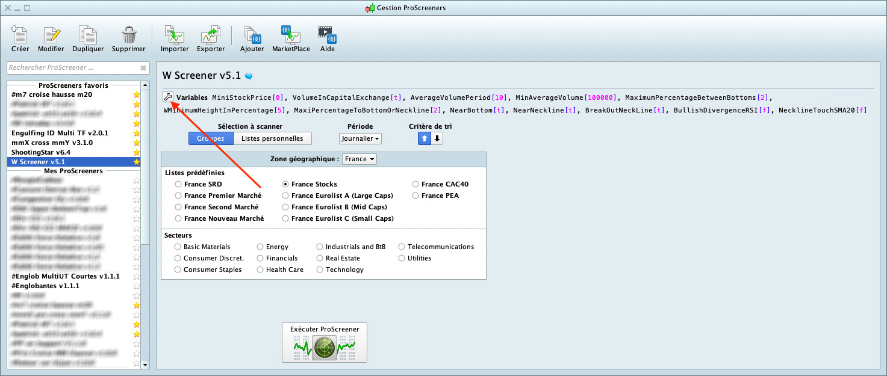Click the AverageVolumePeriod[10] variable text
Image resolution: width=887 pixels, height=376 pixels.
click(459, 97)
